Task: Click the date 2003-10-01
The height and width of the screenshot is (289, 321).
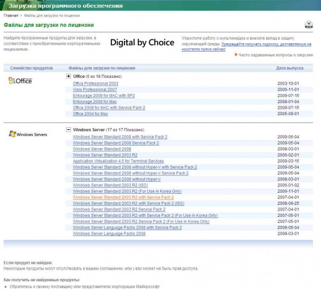Action: 288,83
